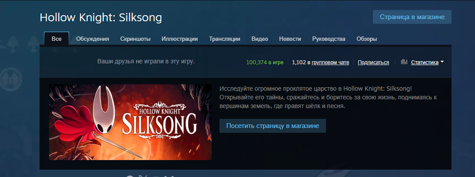Open the групповом чате link

(x=330, y=62)
